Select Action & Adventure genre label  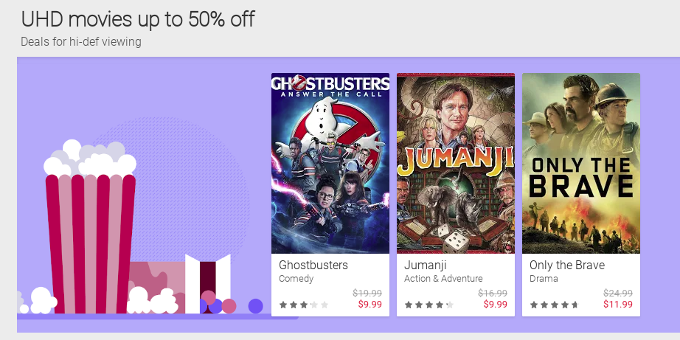443,279
